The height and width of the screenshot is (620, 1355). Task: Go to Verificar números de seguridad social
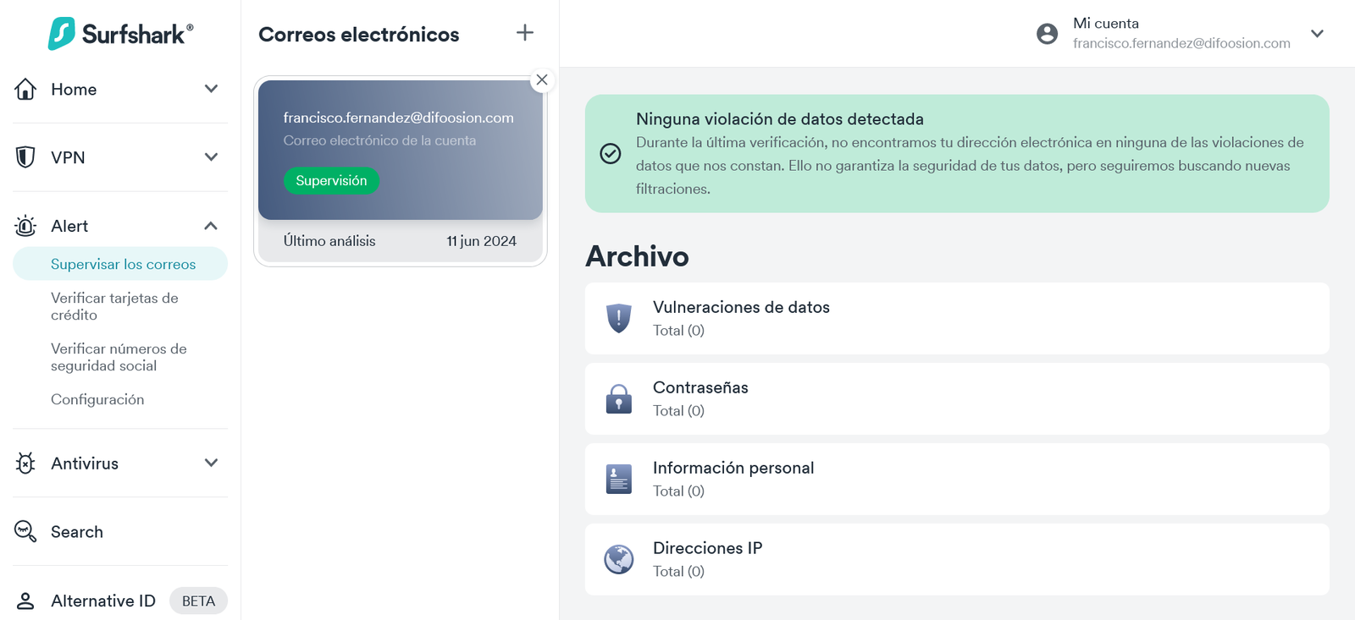(x=119, y=357)
